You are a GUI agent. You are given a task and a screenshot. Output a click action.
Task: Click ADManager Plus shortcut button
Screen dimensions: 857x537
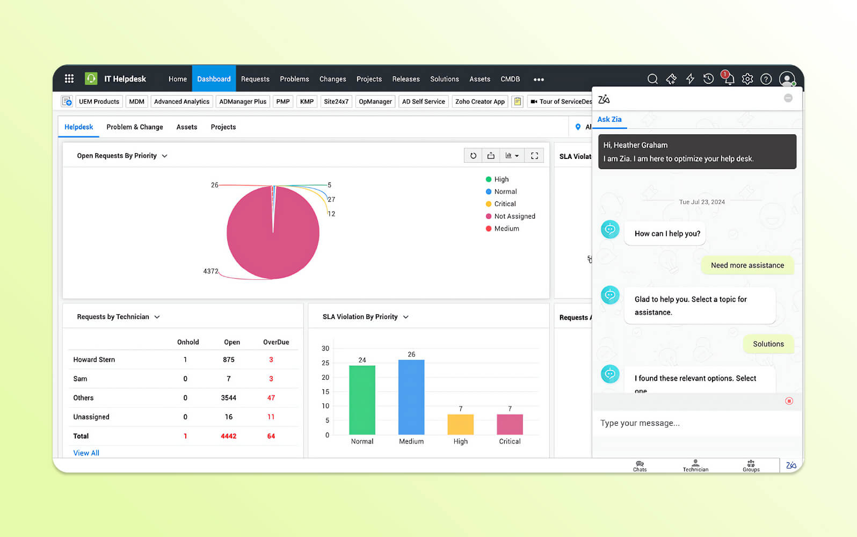click(x=243, y=101)
